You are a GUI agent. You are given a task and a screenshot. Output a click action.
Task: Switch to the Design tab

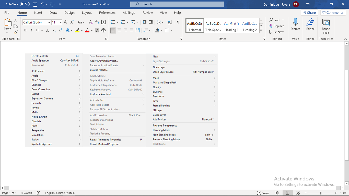click(69, 13)
